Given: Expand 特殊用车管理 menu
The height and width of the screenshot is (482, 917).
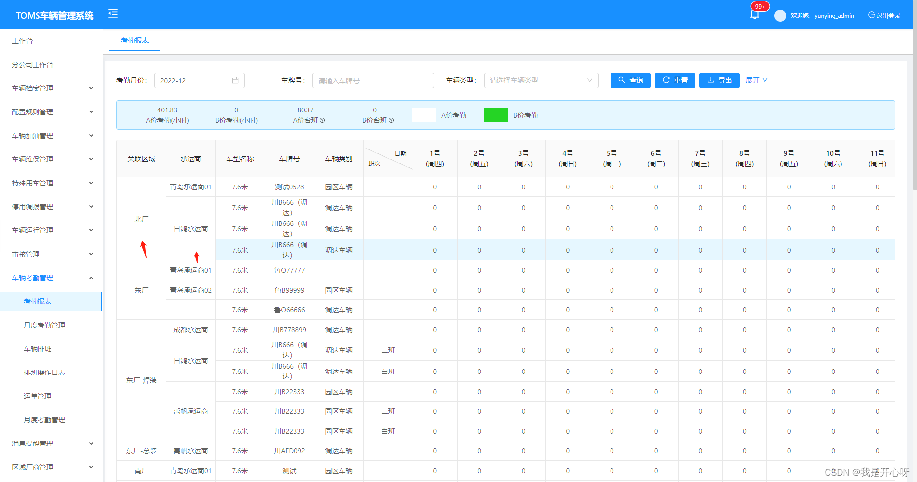Looking at the screenshot, I should (x=51, y=183).
